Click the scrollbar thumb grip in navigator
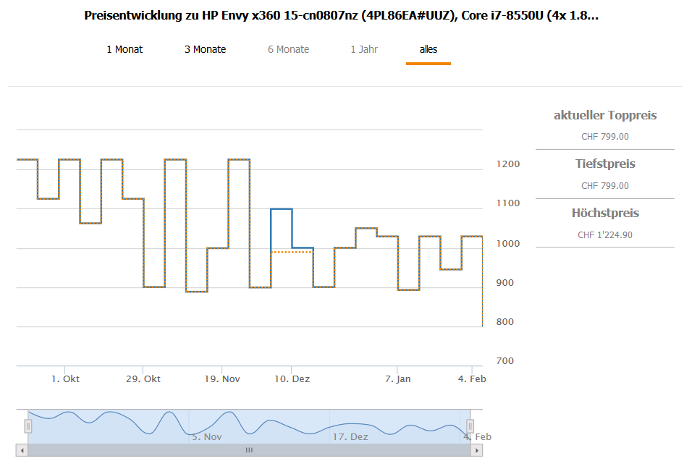The height and width of the screenshot is (461, 684). pos(249,450)
